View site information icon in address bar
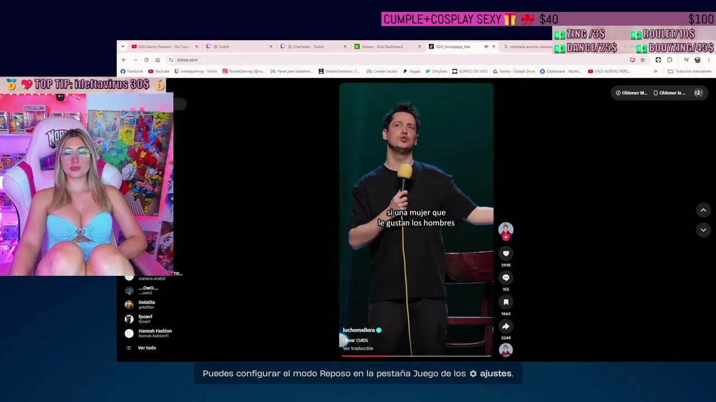 171,60
